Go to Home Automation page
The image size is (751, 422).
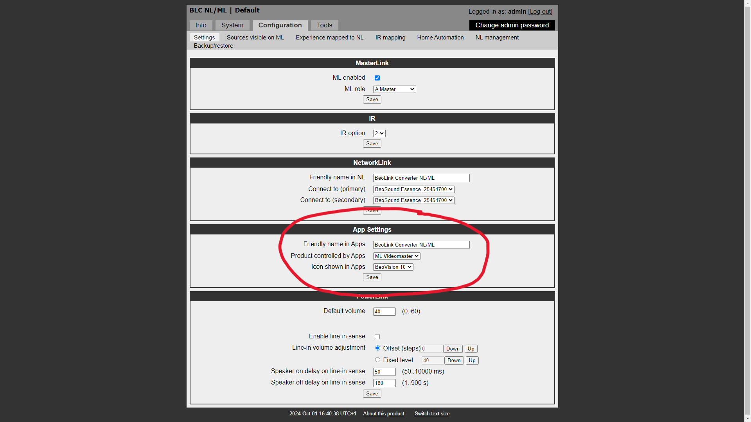coord(440,38)
